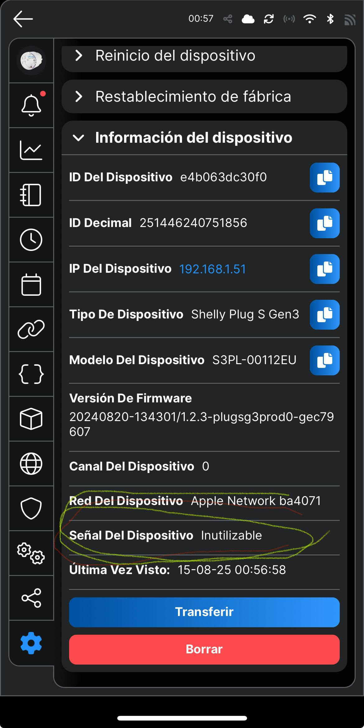This screenshot has height=728, width=364.
Task: Open the device IP link 192.168.1.51
Action: 212,269
